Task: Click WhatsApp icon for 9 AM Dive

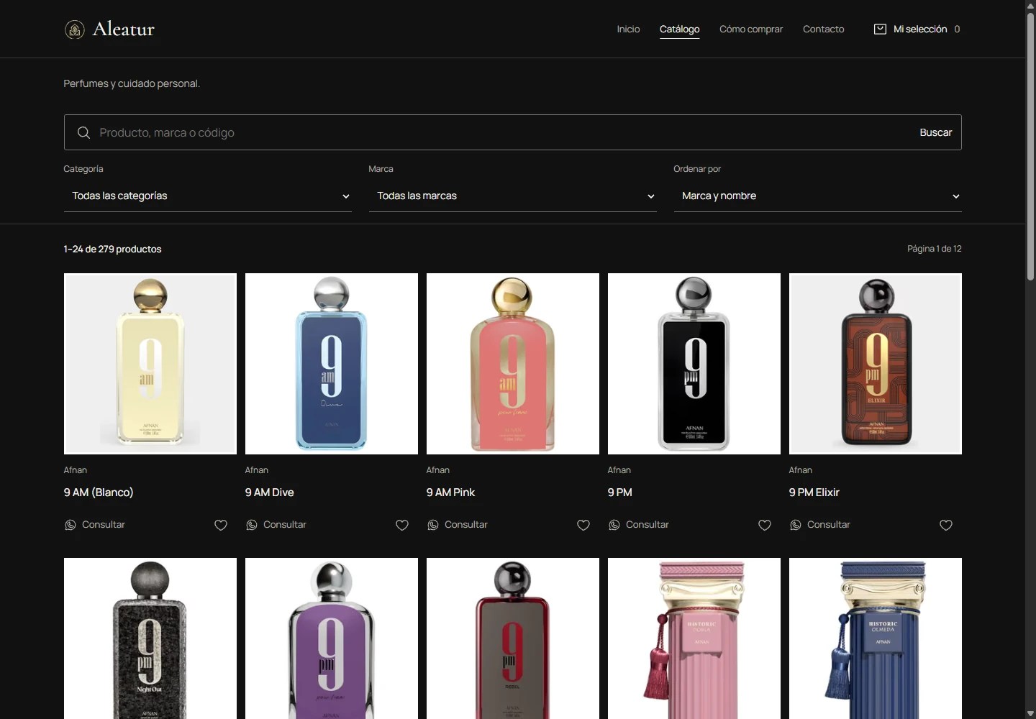Action: pos(252,525)
